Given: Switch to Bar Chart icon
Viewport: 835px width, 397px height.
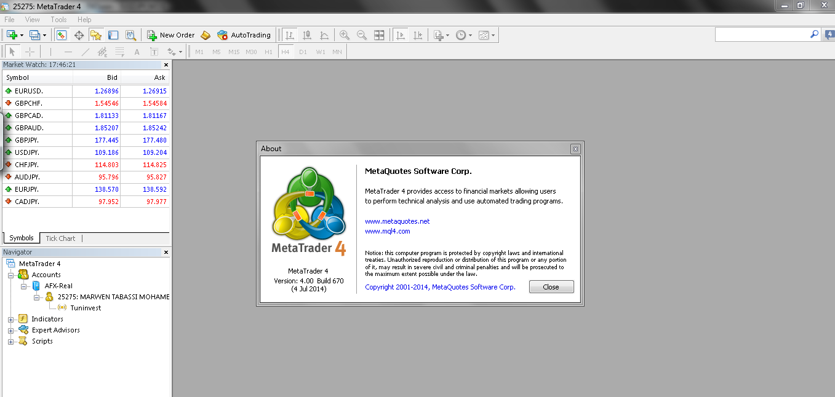Looking at the screenshot, I should point(290,35).
